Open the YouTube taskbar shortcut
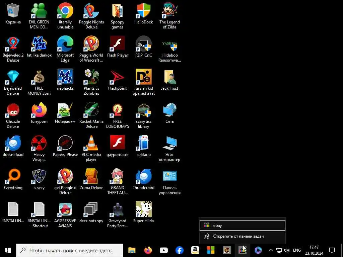The image size is (343, 257). 163,250
